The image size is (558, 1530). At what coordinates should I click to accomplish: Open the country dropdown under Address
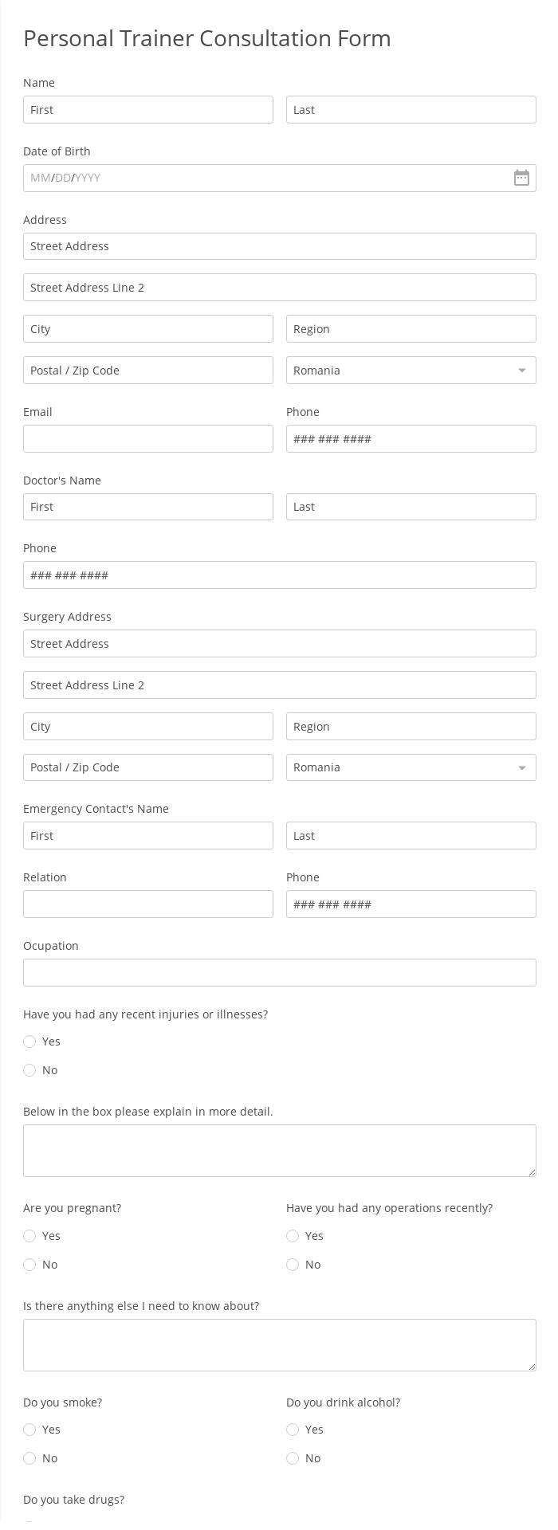[x=411, y=370]
